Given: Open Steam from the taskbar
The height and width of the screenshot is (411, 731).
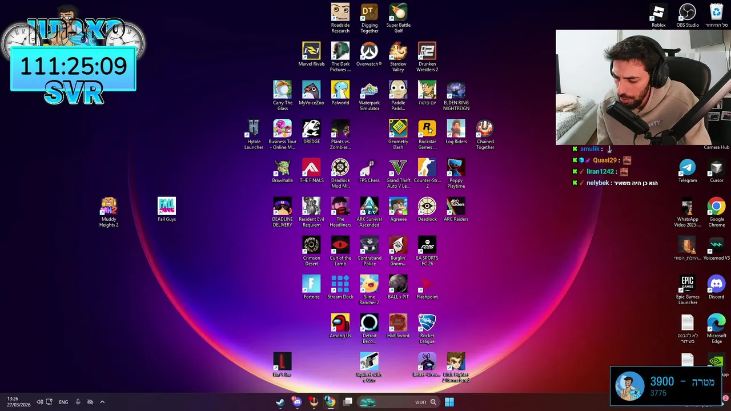Looking at the screenshot, I should [280, 402].
